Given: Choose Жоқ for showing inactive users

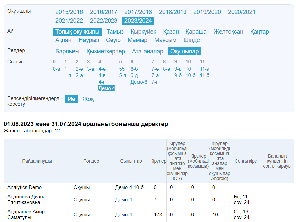Looking at the screenshot, I should point(88,99).
